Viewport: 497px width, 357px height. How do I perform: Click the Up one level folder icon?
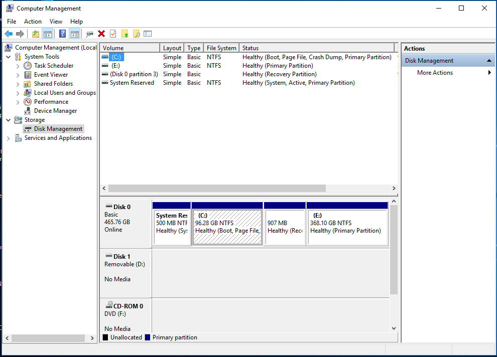coord(36,34)
